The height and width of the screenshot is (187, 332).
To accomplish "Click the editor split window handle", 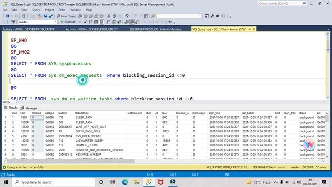I will pos(328,34).
